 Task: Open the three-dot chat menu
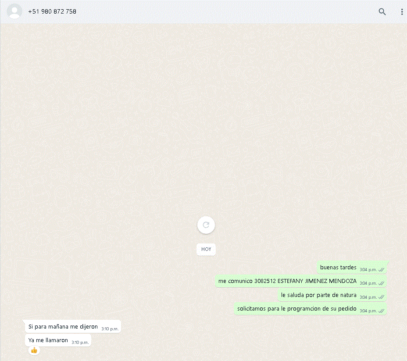[402, 12]
